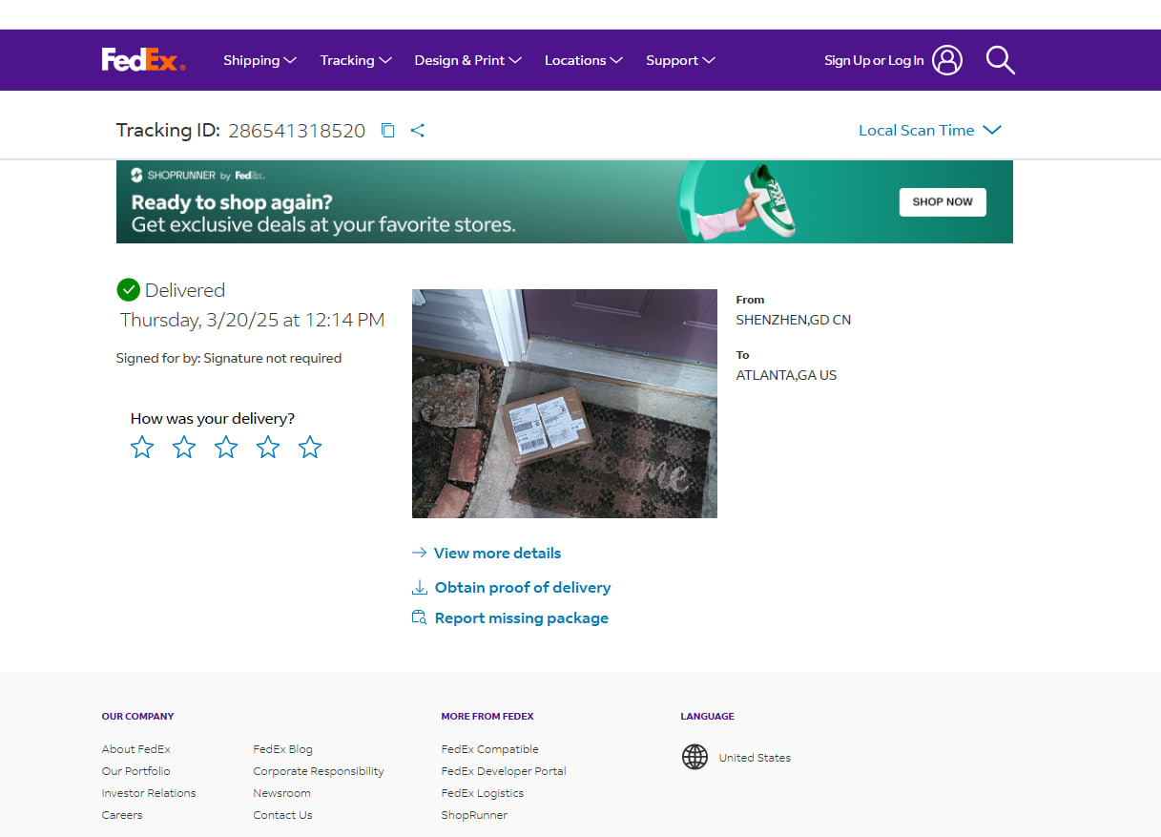Click the user profile icon
Screen dimensions: 1161x837
[946, 60]
